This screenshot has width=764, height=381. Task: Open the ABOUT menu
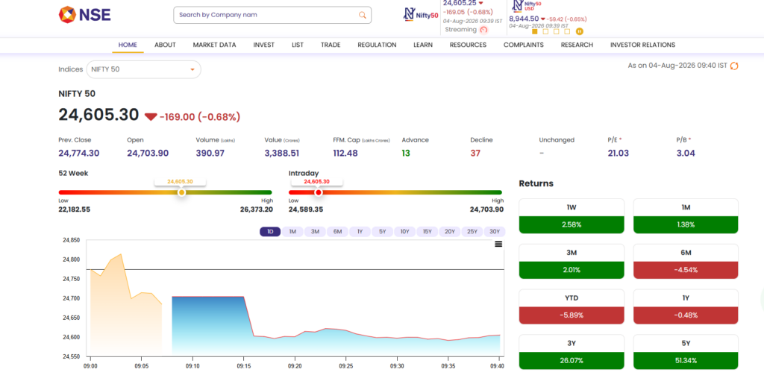pos(165,45)
